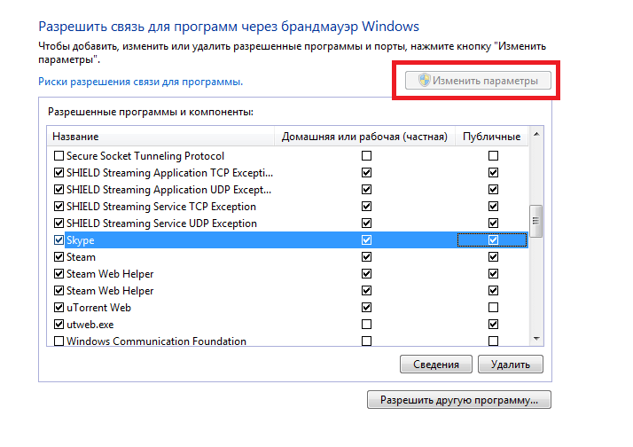Enable the Secure Socket Tunneling Protocol name checkbox

59,155
